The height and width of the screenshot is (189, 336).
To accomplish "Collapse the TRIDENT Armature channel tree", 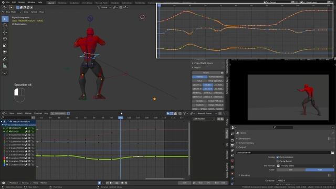I will tap(2, 121).
